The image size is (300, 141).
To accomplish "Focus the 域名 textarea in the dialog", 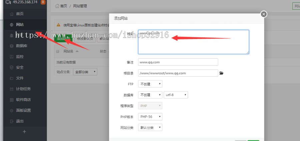I will click(x=193, y=42).
